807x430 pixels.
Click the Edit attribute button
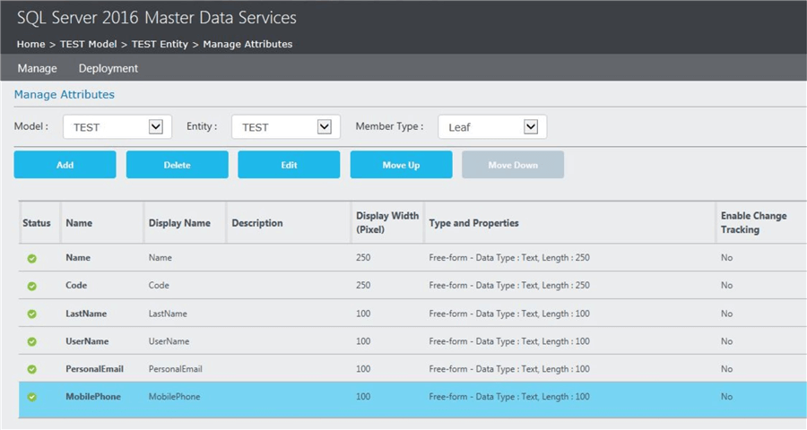coord(289,165)
